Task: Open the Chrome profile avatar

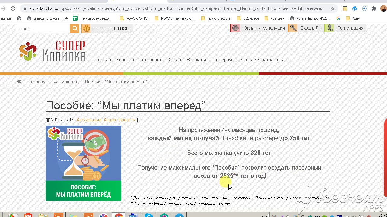Action: click(383, 8)
